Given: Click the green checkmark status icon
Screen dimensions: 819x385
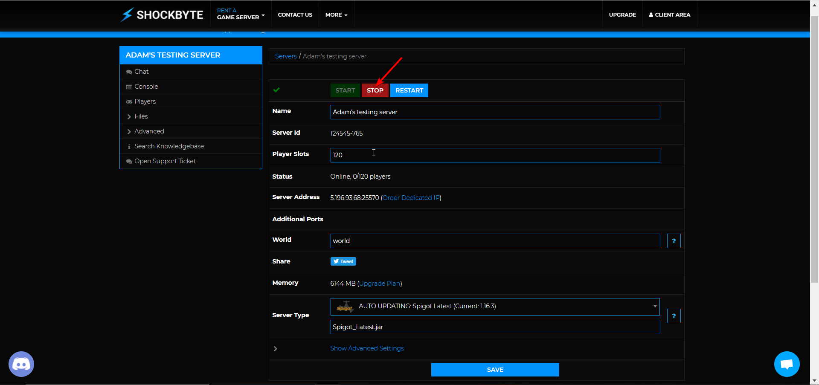Looking at the screenshot, I should coord(276,90).
